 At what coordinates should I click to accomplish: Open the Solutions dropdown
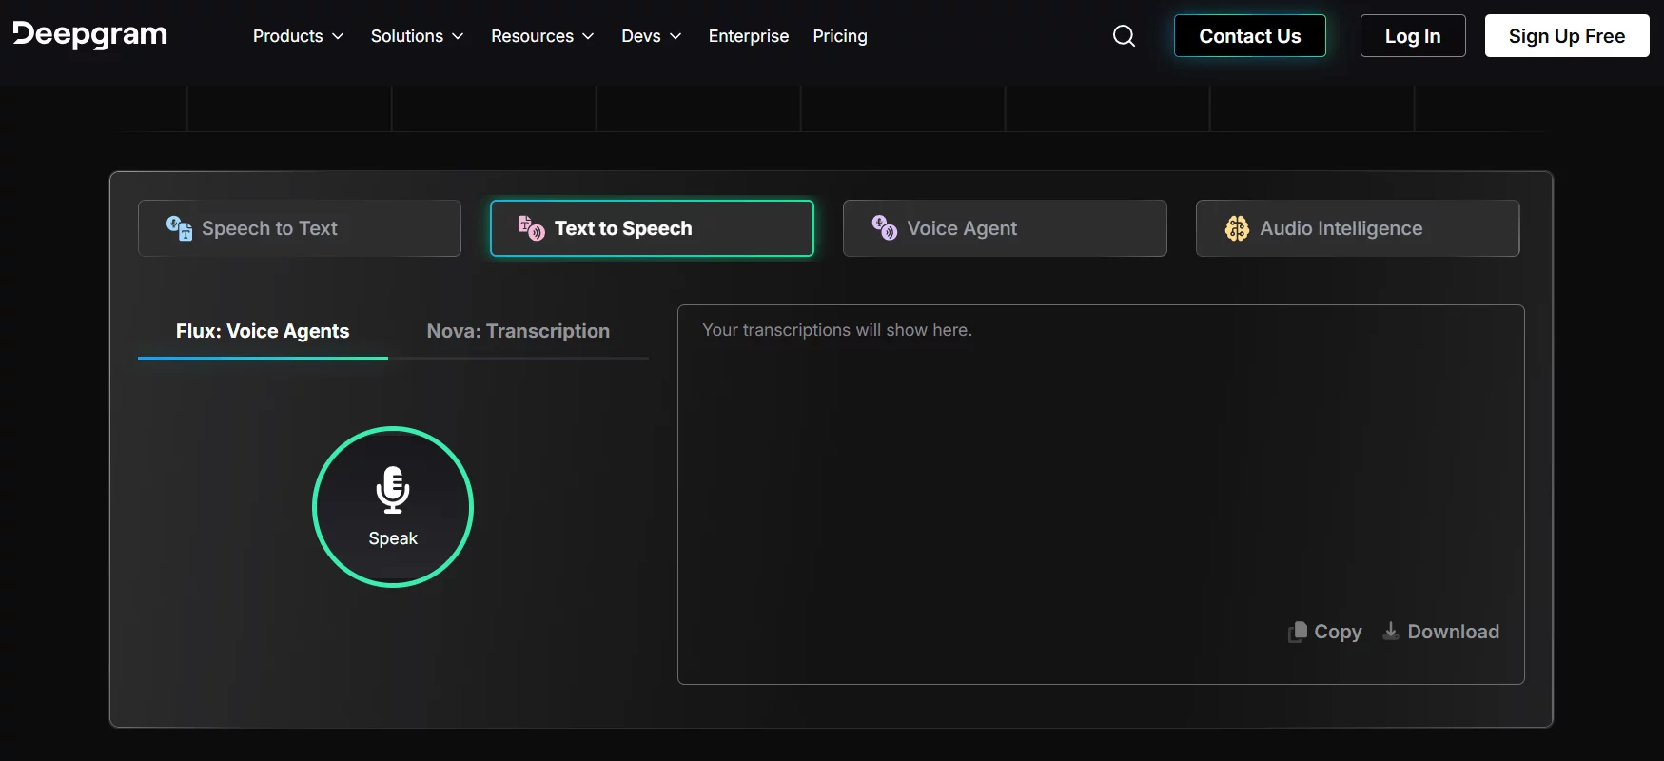tap(417, 36)
